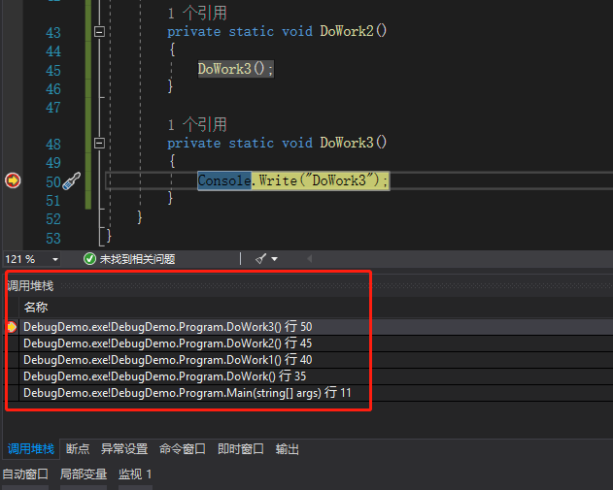Viewport: 613px width, 490px height.
Task: Open the 局部变量 tab
Action: [x=84, y=474]
